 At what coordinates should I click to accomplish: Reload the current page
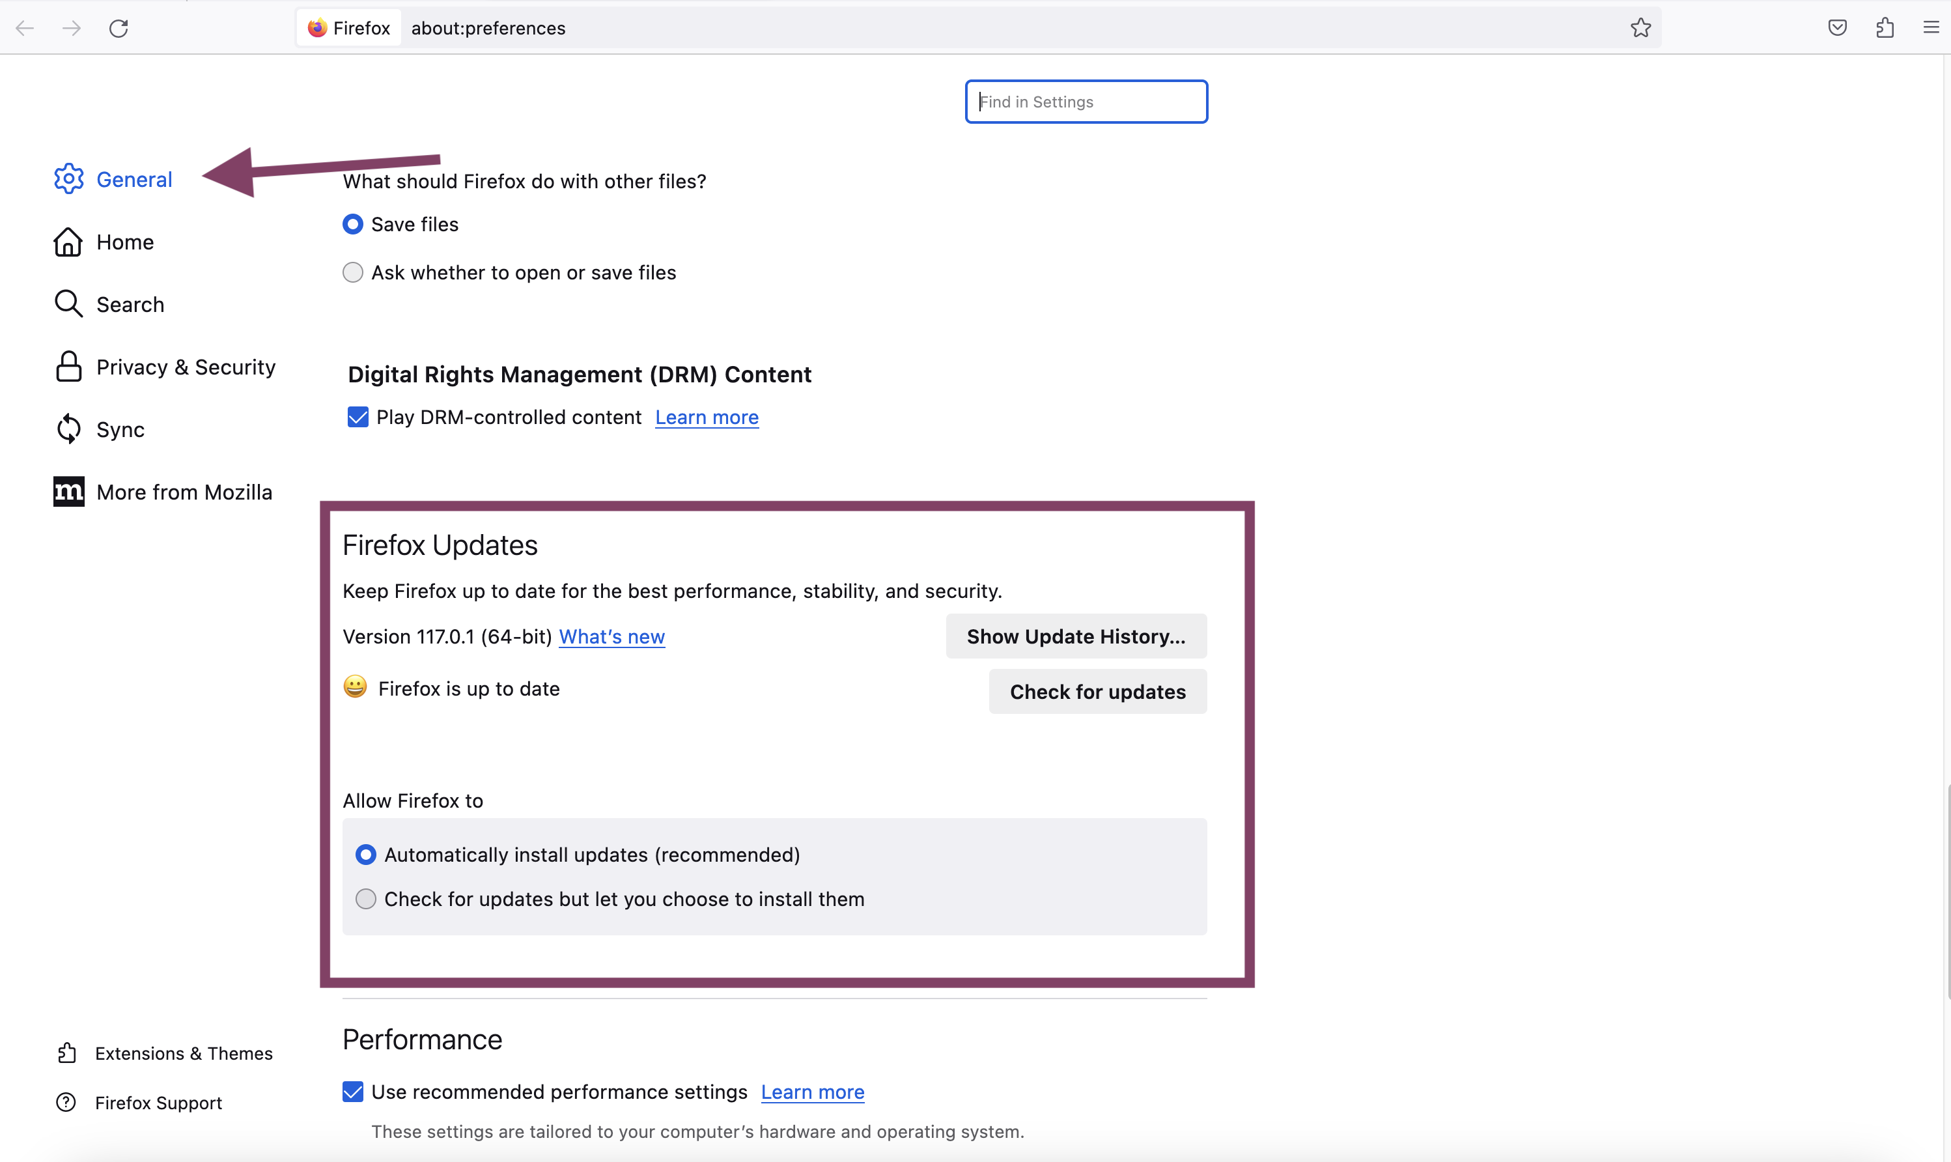coord(118,28)
